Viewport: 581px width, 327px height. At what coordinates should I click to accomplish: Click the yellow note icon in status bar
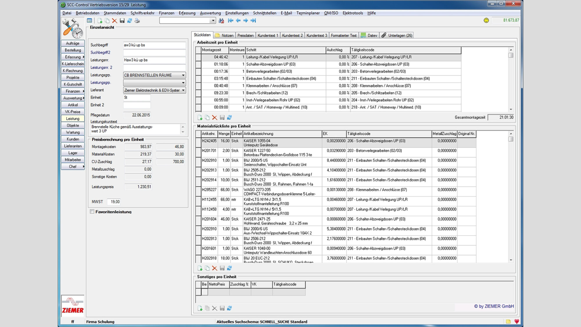508,321
